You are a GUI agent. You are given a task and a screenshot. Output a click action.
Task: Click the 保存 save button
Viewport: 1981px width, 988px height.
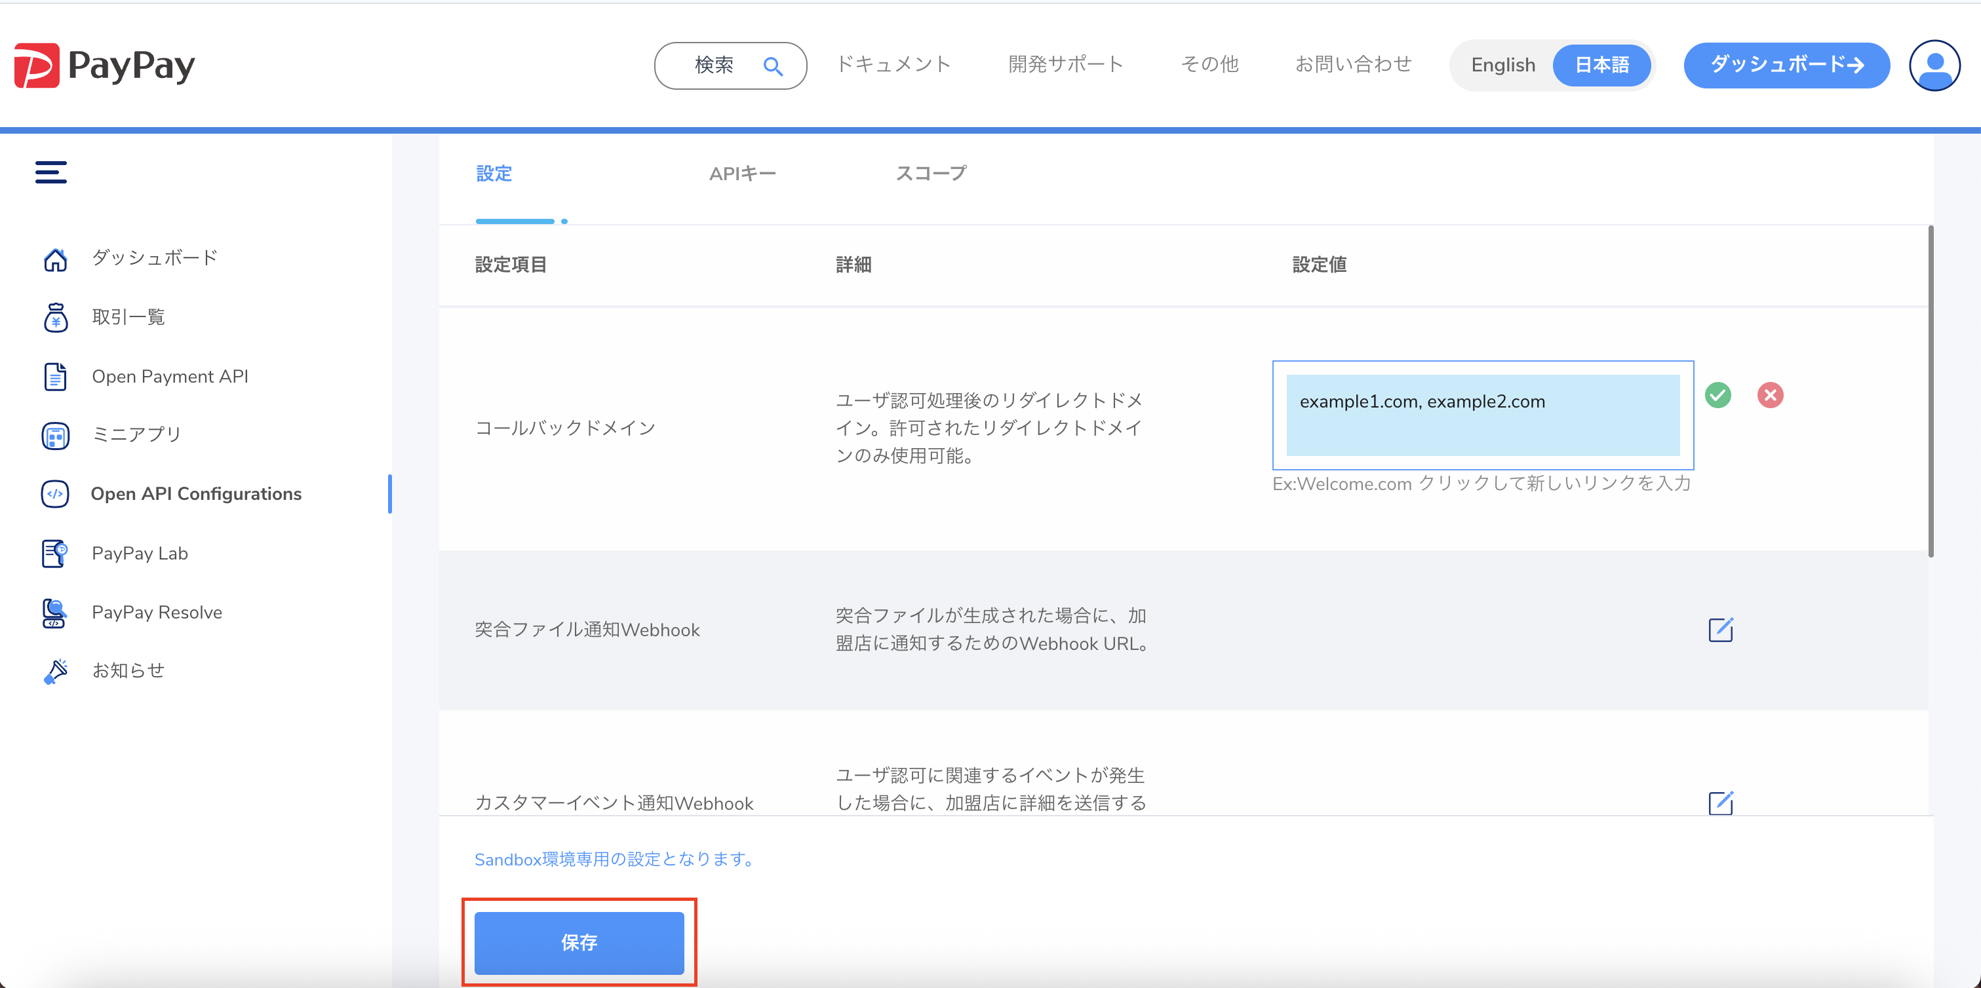[x=579, y=943]
